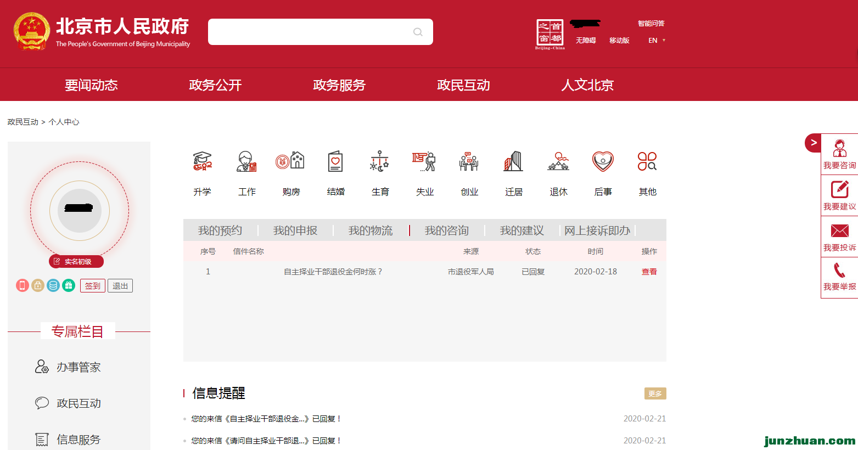This screenshot has height=450, width=858.
Task: Open 政务服务 in main navigation
Action: (339, 85)
